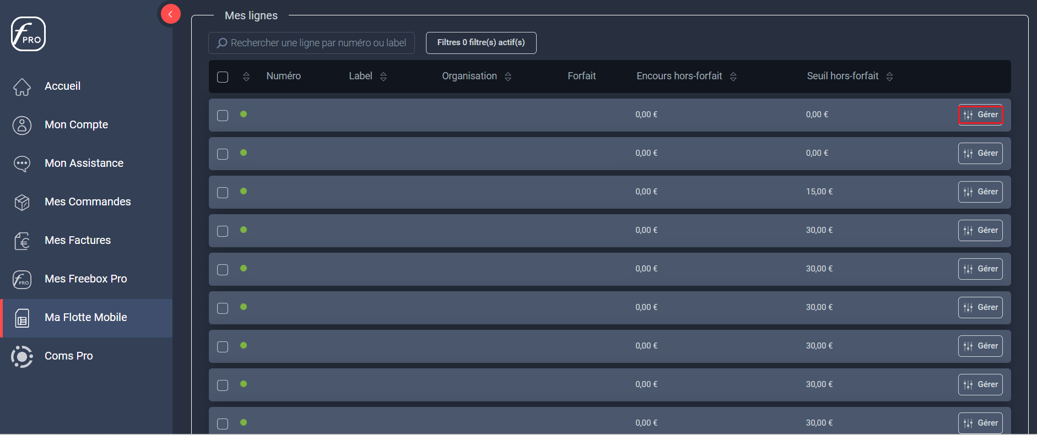The image size is (1037, 435).
Task: Open Mon Assistance via the chat bubble icon
Action: (x=22, y=164)
